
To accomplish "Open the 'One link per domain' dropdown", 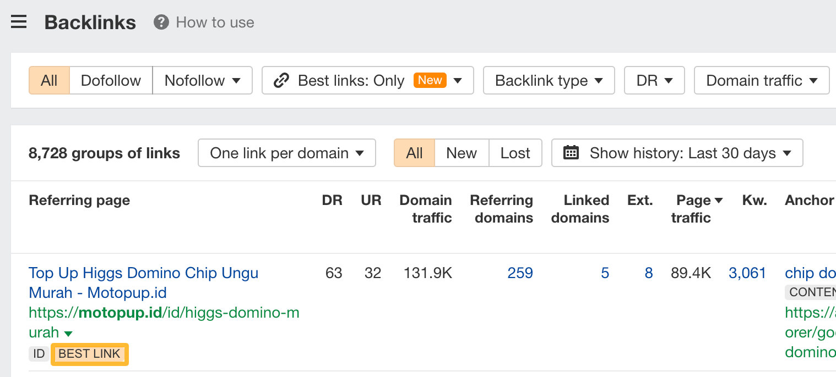I will tap(286, 153).
